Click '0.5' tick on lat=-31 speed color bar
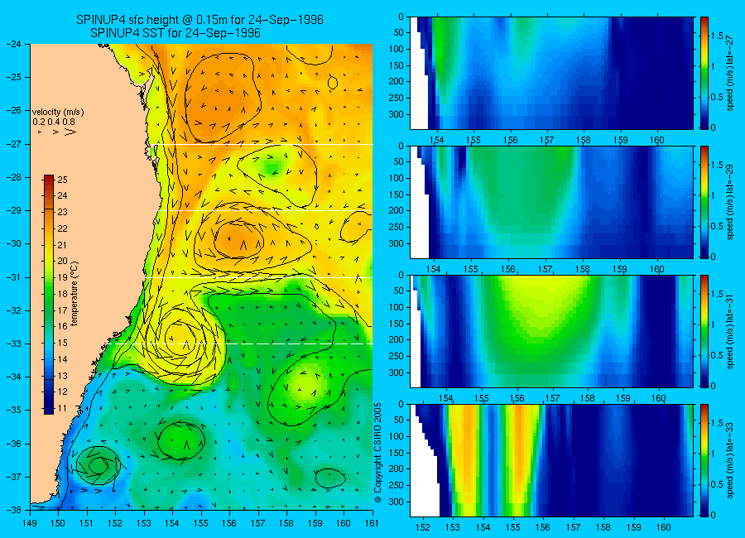This screenshot has height=538, width=745. [717, 356]
